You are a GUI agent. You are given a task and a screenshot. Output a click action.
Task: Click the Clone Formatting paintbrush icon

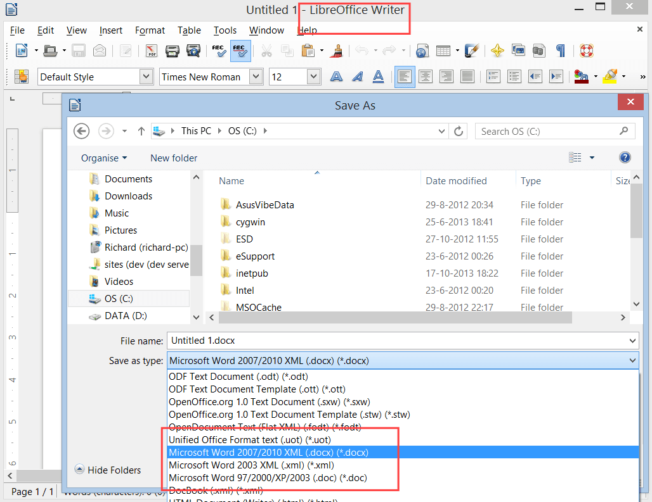(x=336, y=50)
